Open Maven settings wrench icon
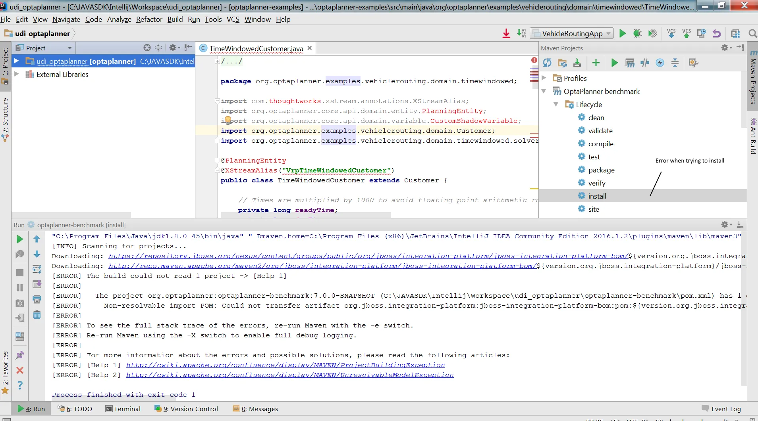 (x=693, y=63)
